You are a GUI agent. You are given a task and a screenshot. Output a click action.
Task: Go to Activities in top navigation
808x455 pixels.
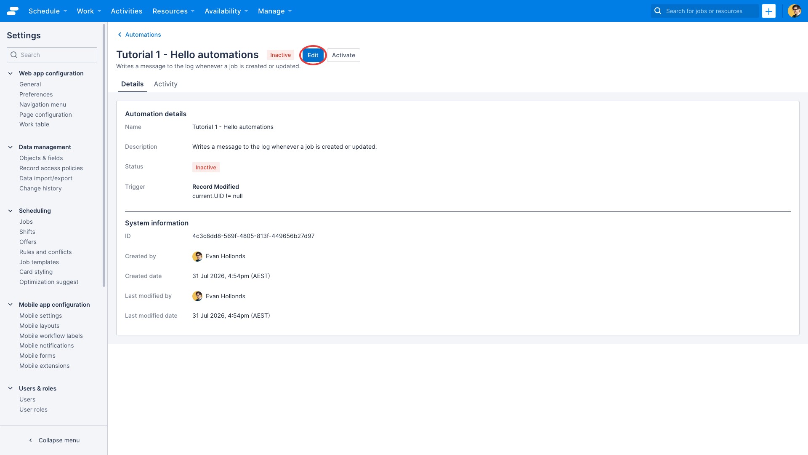pos(127,11)
